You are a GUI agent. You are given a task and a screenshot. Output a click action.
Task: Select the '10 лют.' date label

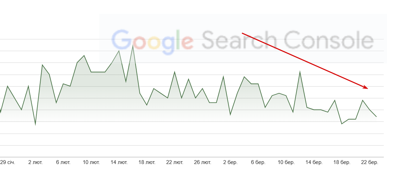[91, 163]
